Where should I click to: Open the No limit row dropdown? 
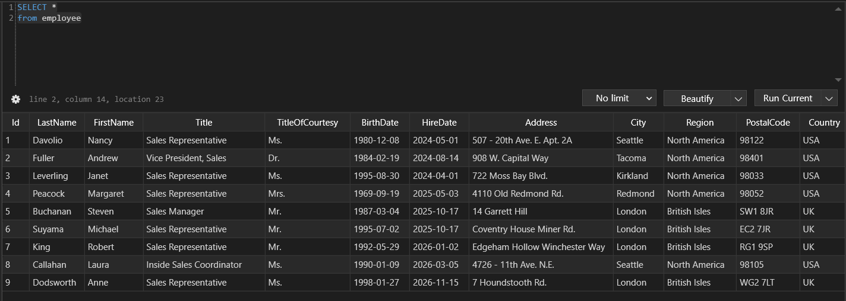click(619, 98)
